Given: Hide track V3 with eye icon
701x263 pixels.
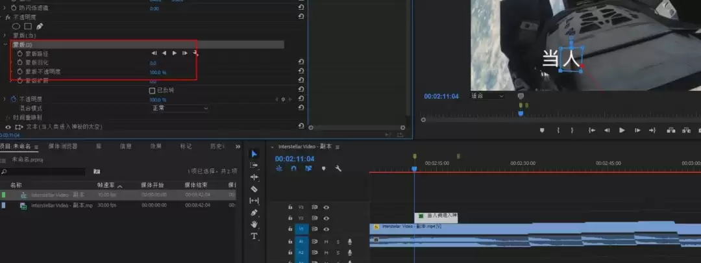Looking at the screenshot, I should pyautogui.click(x=326, y=208).
